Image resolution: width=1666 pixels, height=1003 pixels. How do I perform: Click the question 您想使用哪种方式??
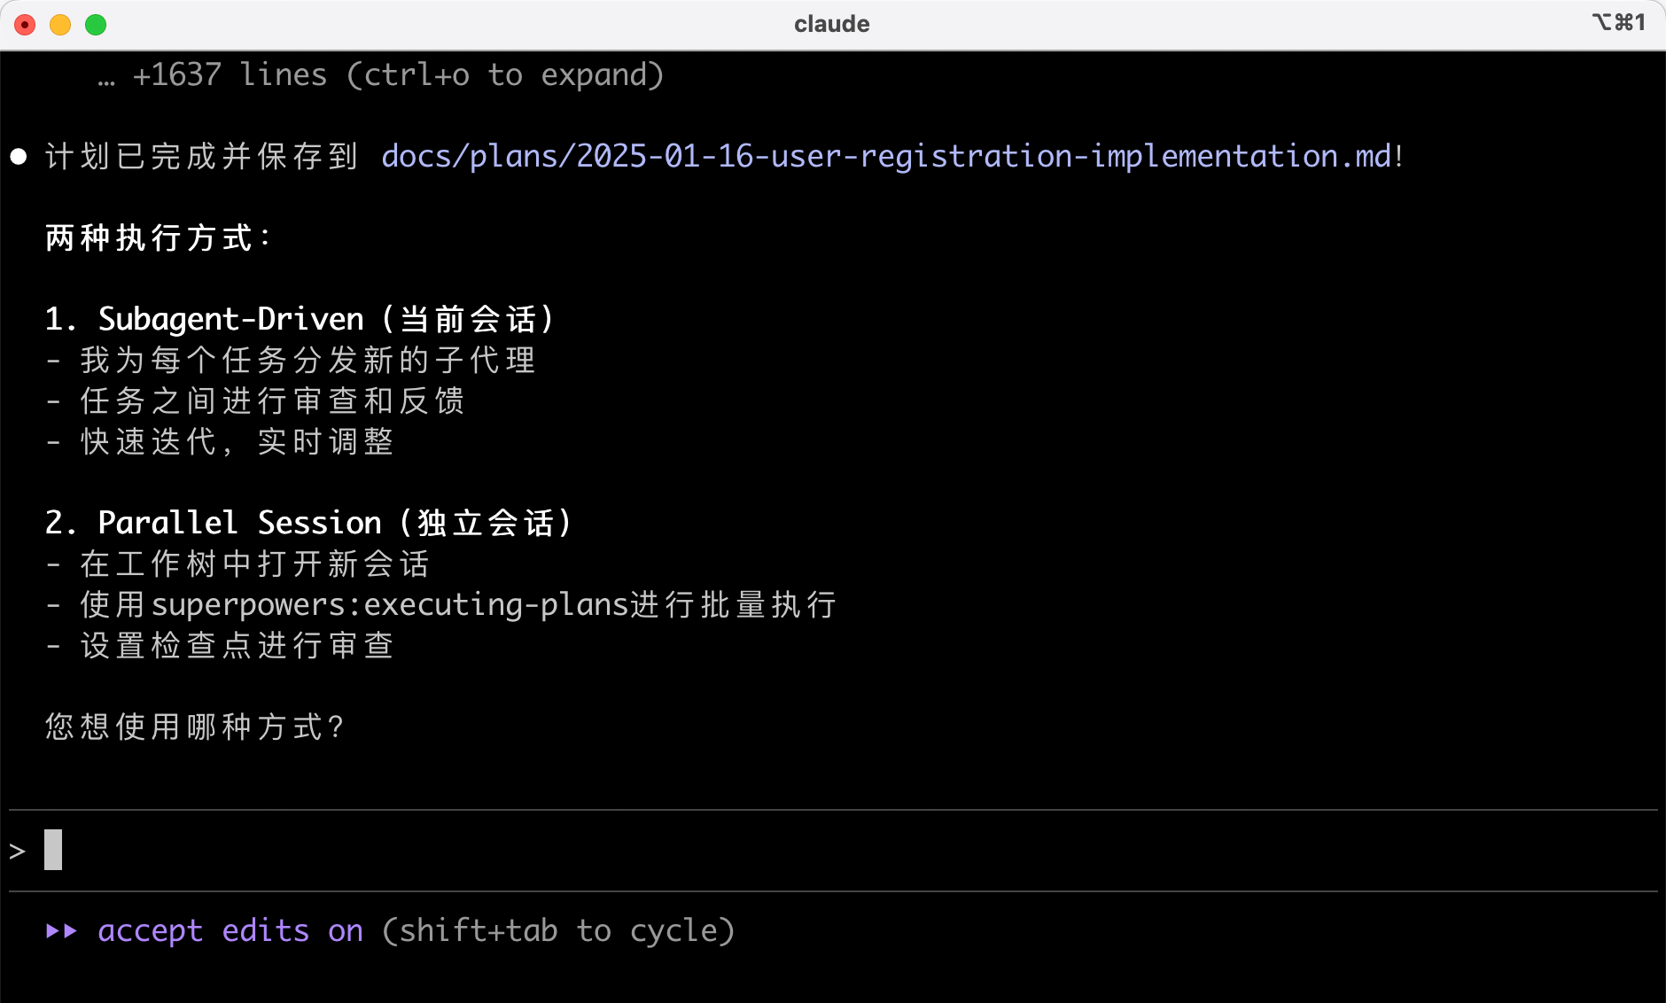click(194, 727)
